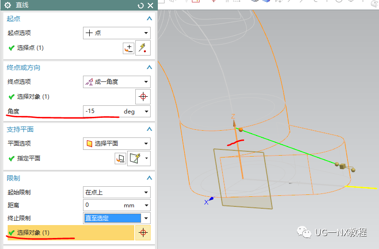Close the 直线 dialog
The image size is (379, 249).
tap(150, 5)
